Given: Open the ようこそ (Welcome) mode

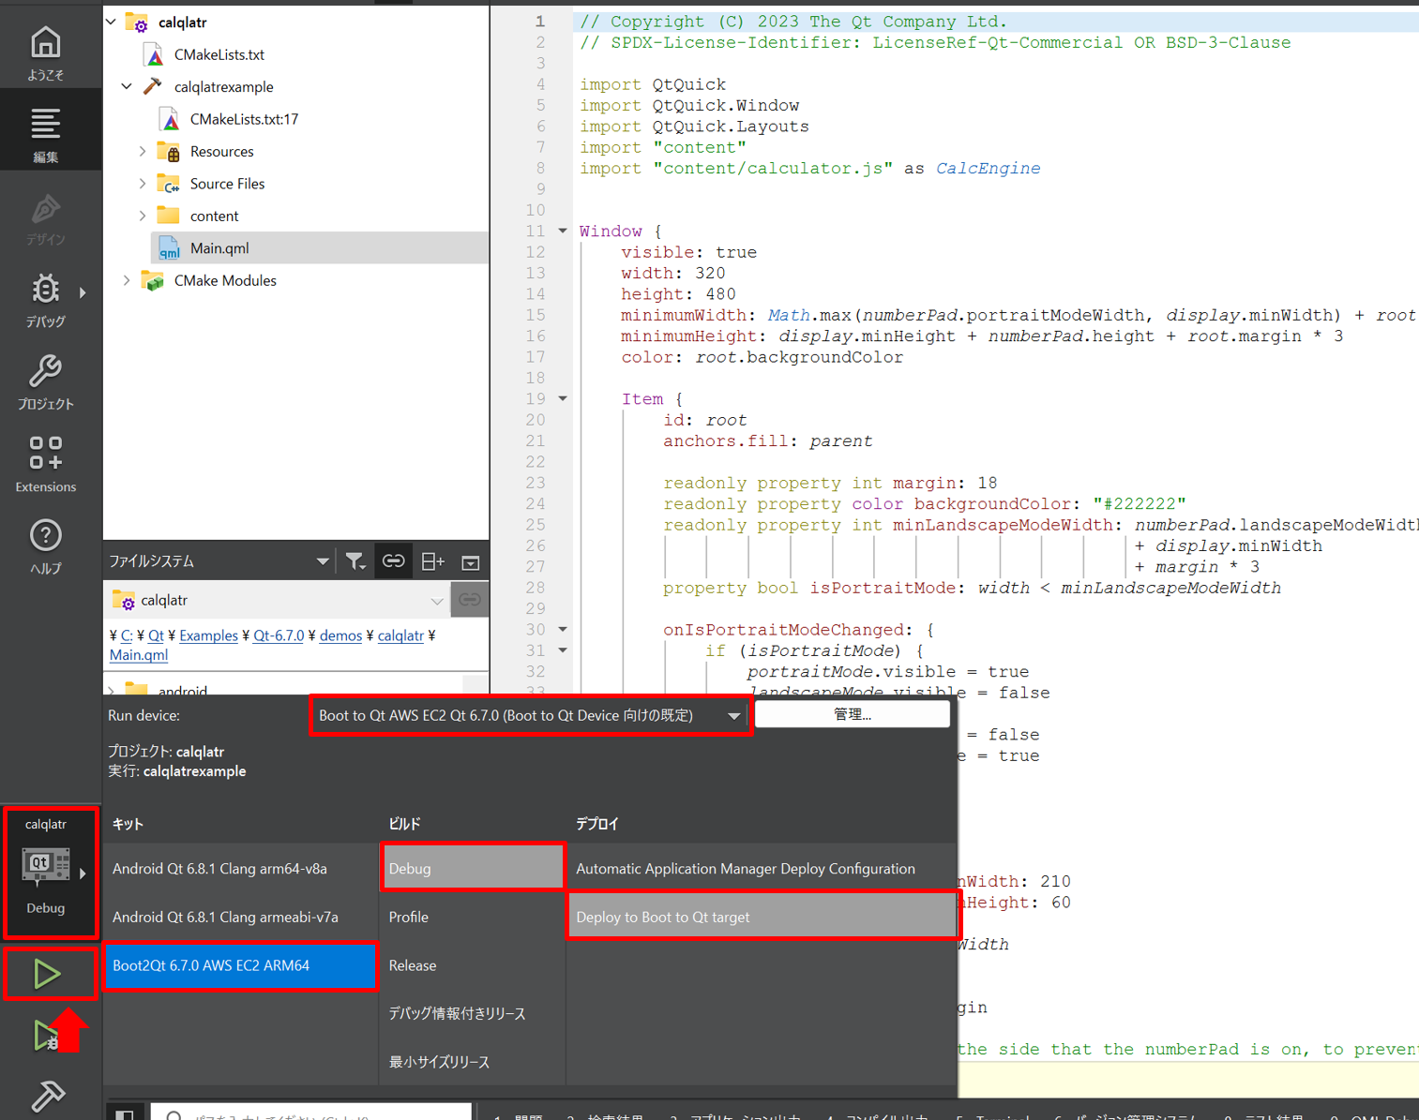Looking at the screenshot, I should click(45, 52).
